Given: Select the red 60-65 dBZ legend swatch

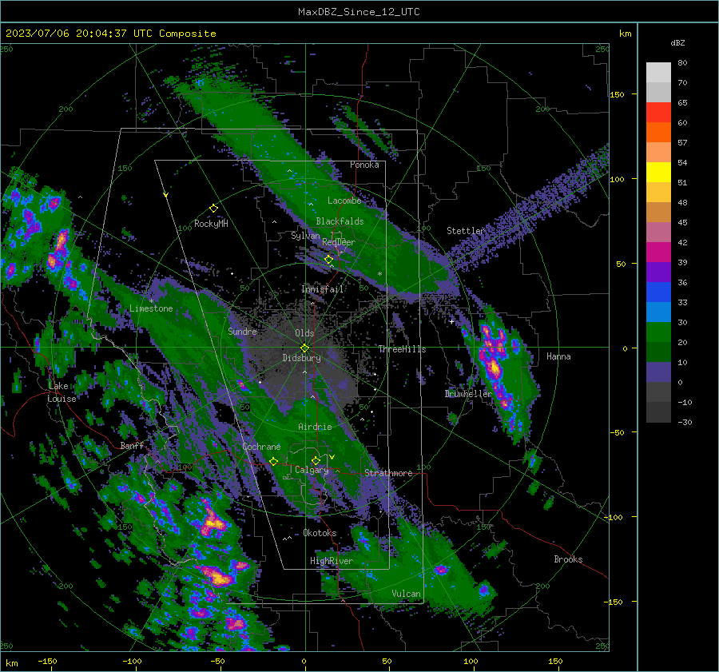Looking at the screenshot, I should click(x=658, y=113).
